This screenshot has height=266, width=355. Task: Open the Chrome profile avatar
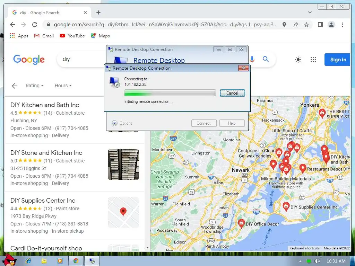(331, 25)
